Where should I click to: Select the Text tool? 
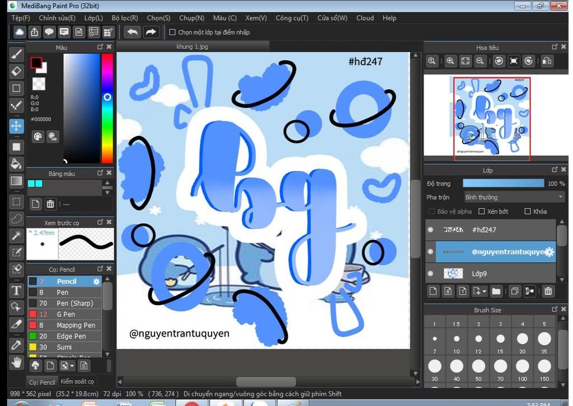pyautogui.click(x=16, y=291)
